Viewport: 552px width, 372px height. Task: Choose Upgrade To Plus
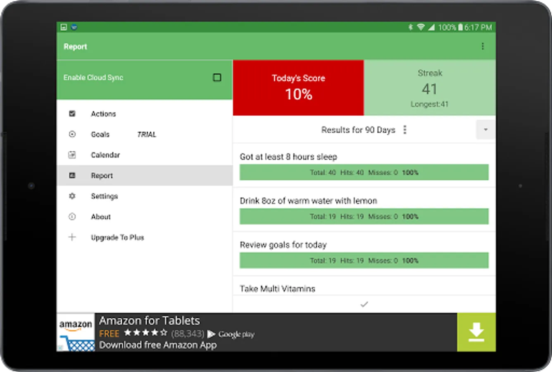145,237
